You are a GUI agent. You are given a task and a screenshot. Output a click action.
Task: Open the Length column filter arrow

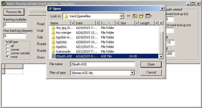(156, 23)
